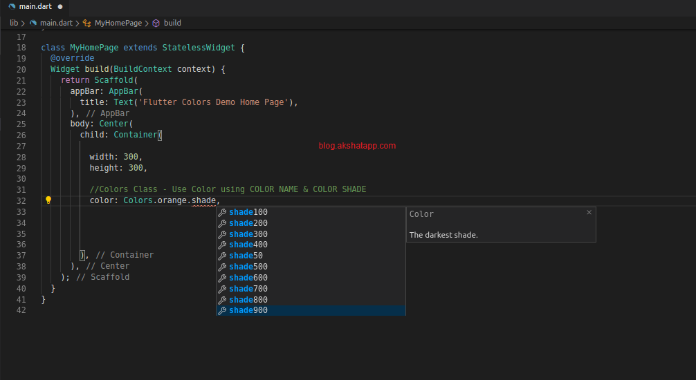The image size is (696, 380).
Task: Close the Color documentation popup
Action: point(589,213)
